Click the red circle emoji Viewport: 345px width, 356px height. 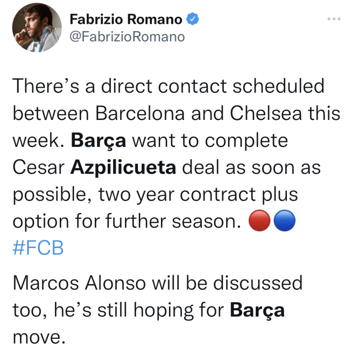tap(258, 221)
